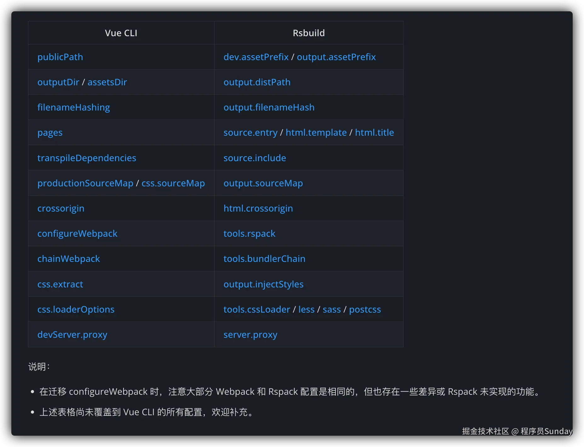The height and width of the screenshot is (447, 584).
Task: Open output.distPath documentation link
Action: pyautogui.click(x=257, y=82)
